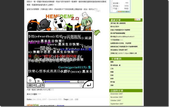
Task: Open the 今天是感恩節 article link
Action: pos(117,40)
